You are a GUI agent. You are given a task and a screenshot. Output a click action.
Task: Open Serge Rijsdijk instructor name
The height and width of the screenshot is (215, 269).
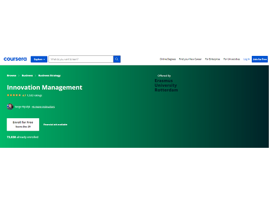(x=23, y=107)
